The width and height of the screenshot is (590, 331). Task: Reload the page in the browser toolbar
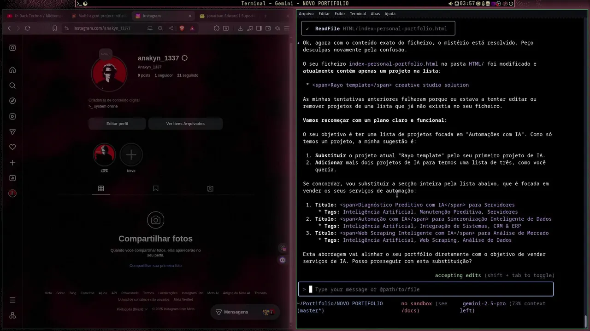click(x=28, y=28)
